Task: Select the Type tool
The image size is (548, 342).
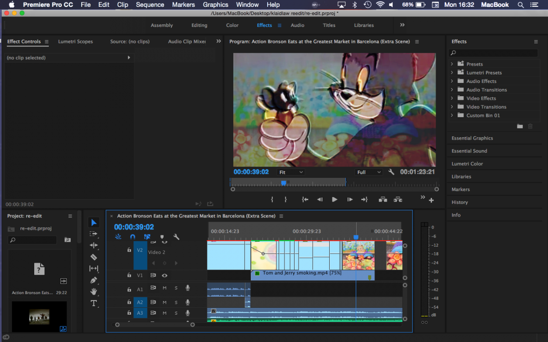Action: click(94, 303)
